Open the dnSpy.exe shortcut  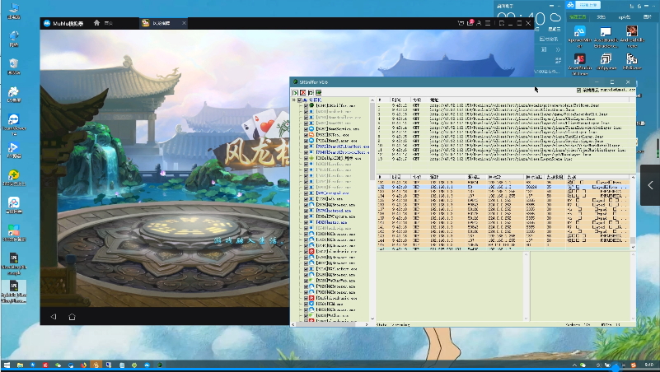(x=606, y=62)
